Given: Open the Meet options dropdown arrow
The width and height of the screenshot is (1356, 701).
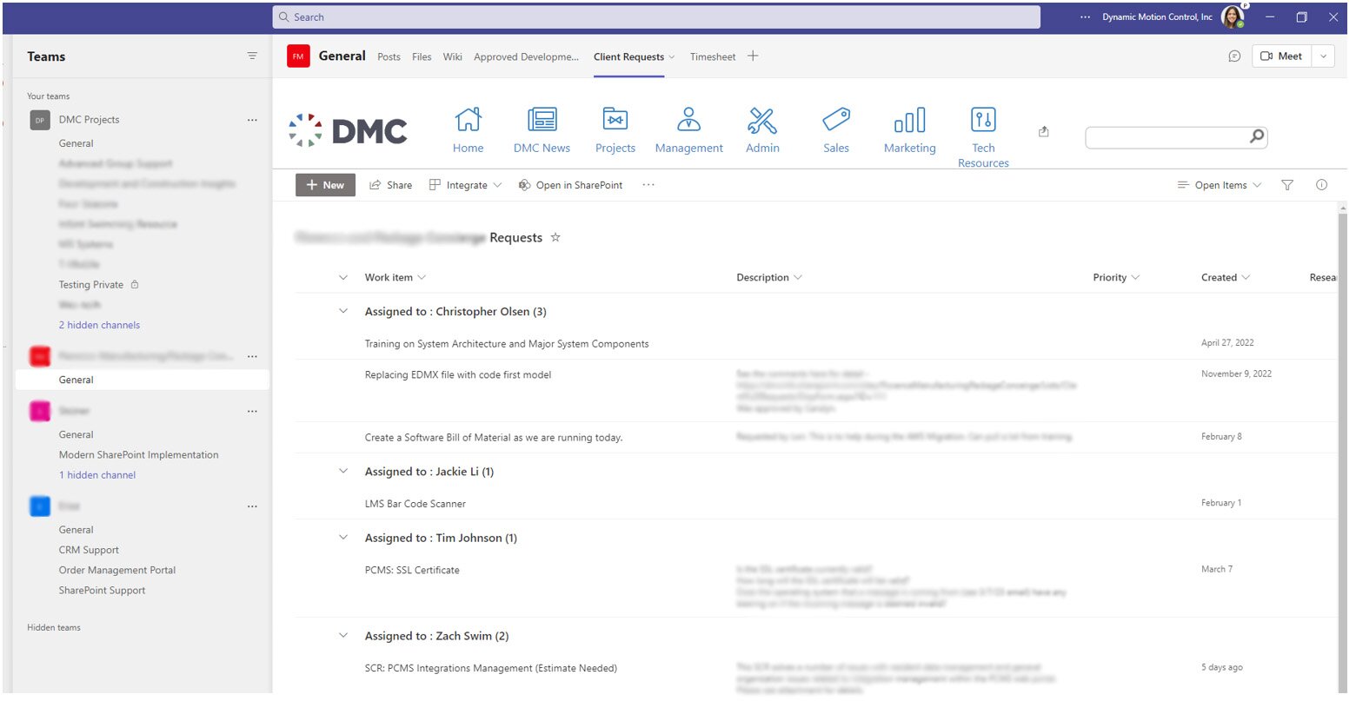Looking at the screenshot, I should (x=1323, y=56).
